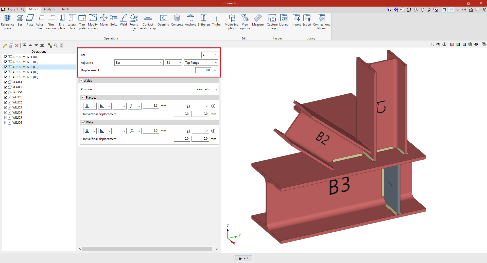
Task: Open the Sheets tab
Action: pyautogui.click(x=65, y=9)
